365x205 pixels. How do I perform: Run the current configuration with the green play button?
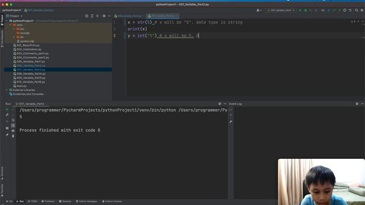click(x=300, y=10)
